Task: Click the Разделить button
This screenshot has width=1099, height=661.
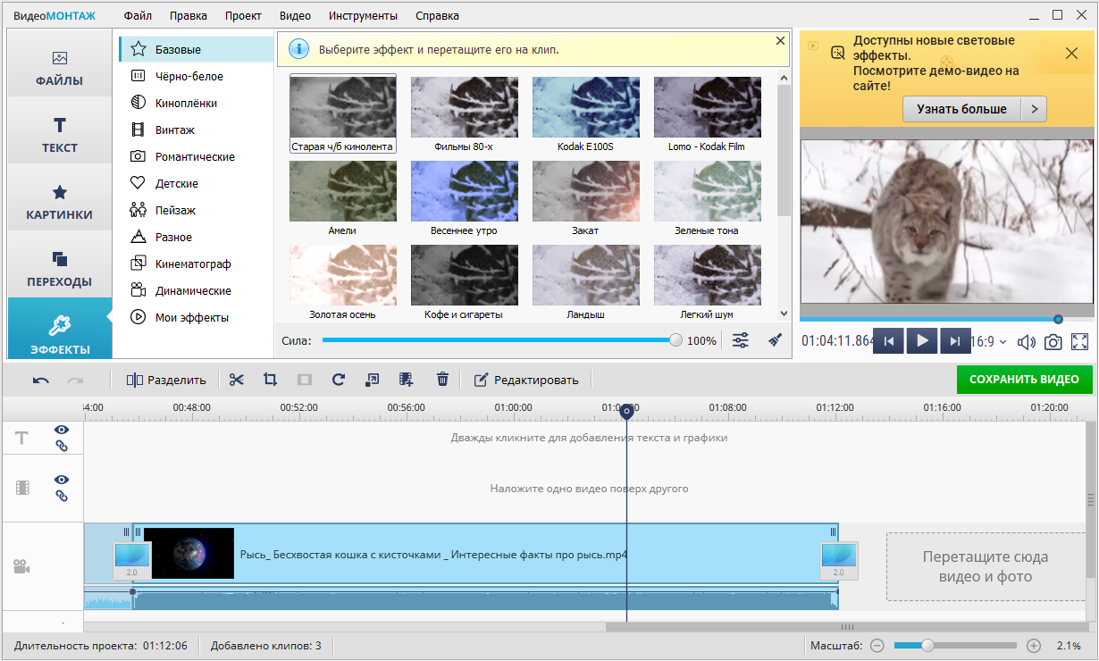Action: (x=166, y=380)
